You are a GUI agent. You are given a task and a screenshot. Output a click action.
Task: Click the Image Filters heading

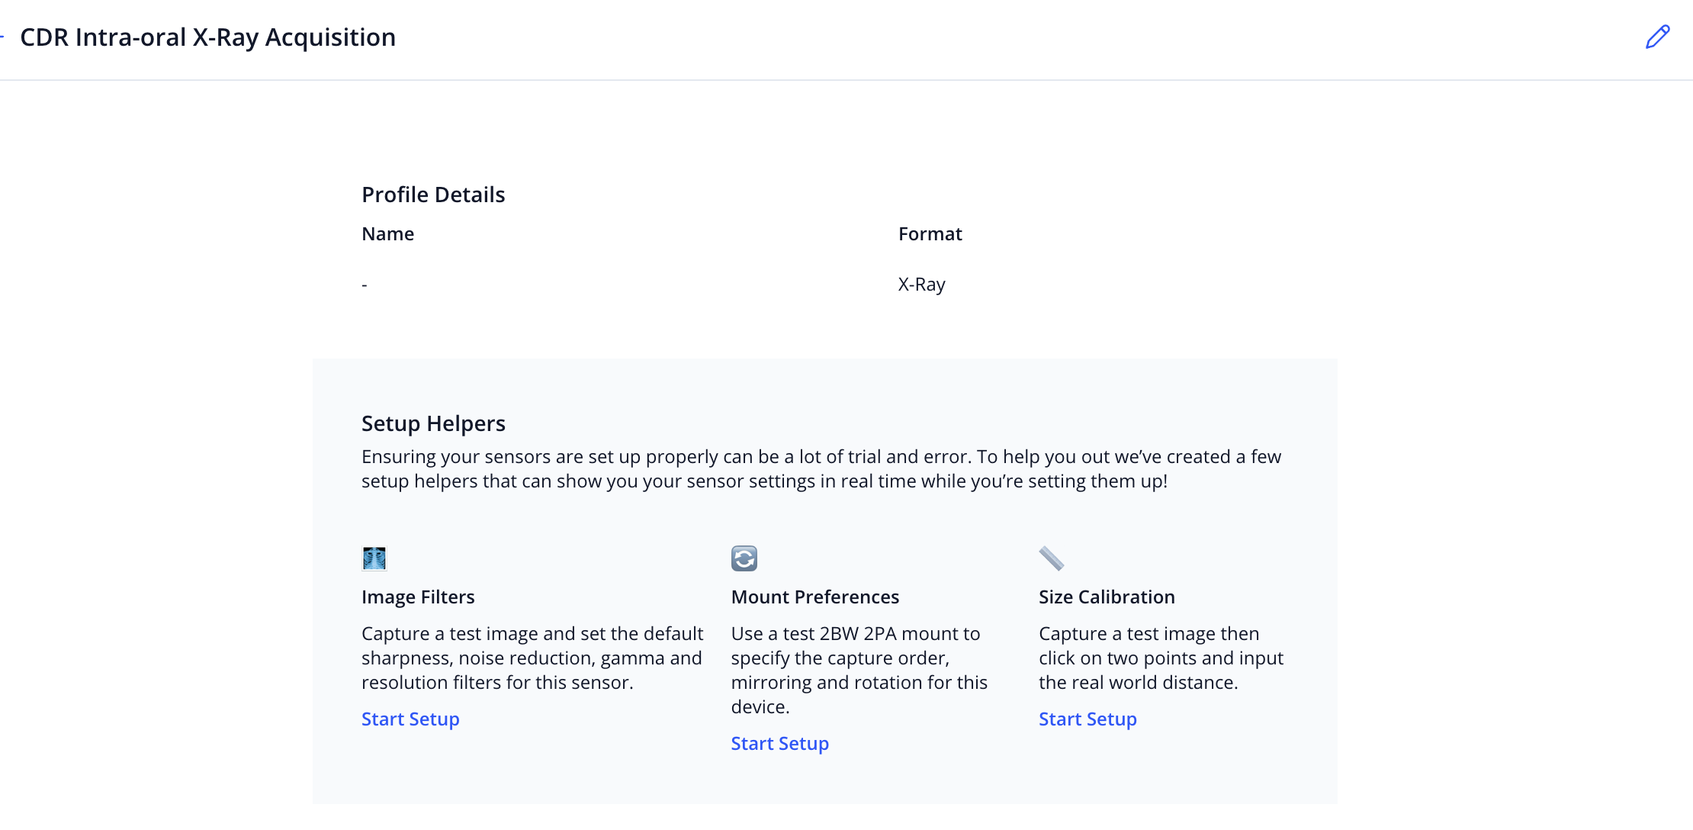(x=418, y=597)
